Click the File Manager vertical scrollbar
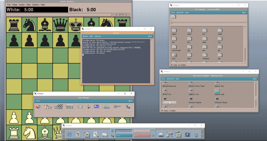 [x=245, y=44]
